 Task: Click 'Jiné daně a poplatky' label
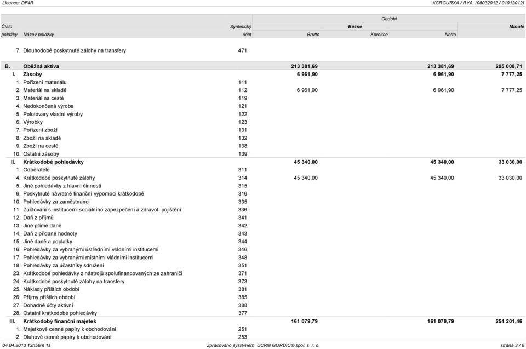48,242
